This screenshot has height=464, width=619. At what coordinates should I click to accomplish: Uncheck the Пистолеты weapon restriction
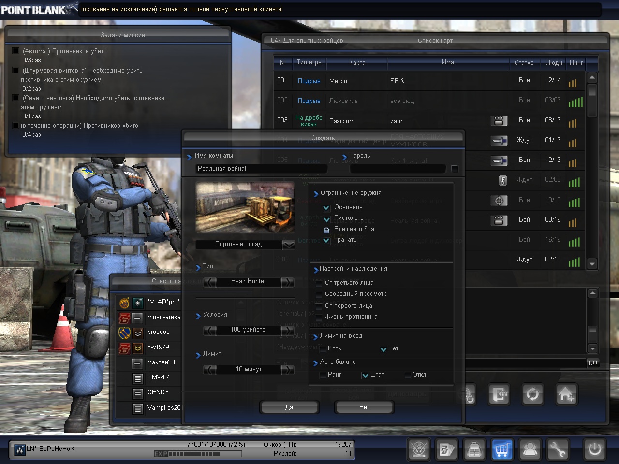(326, 219)
